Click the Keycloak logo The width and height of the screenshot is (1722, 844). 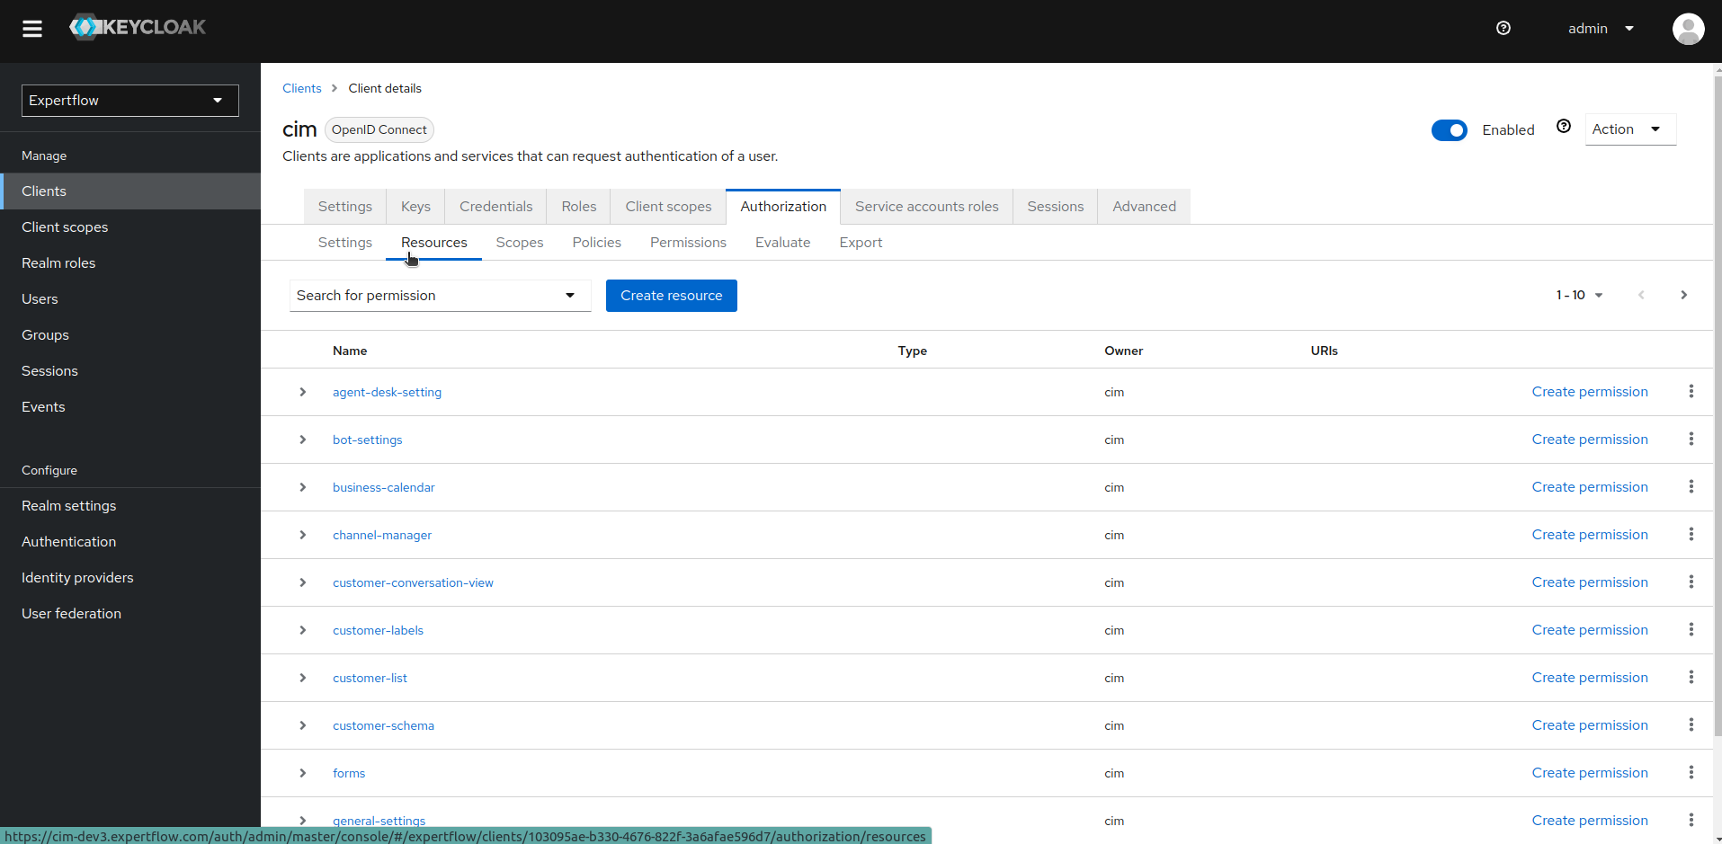click(x=138, y=27)
